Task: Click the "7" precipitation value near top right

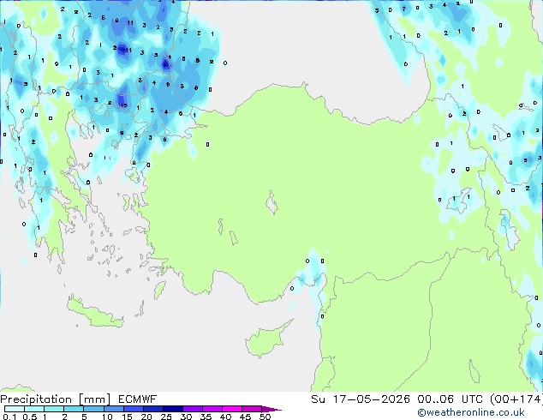Action: (x=403, y=9)
